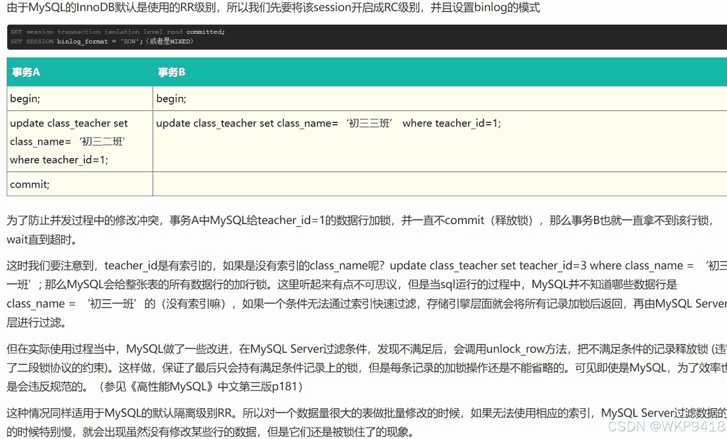This screenshot has width=727, height=439.
Task: Click the isolation level SET statement in code block
Action: (x=117, y=31)
